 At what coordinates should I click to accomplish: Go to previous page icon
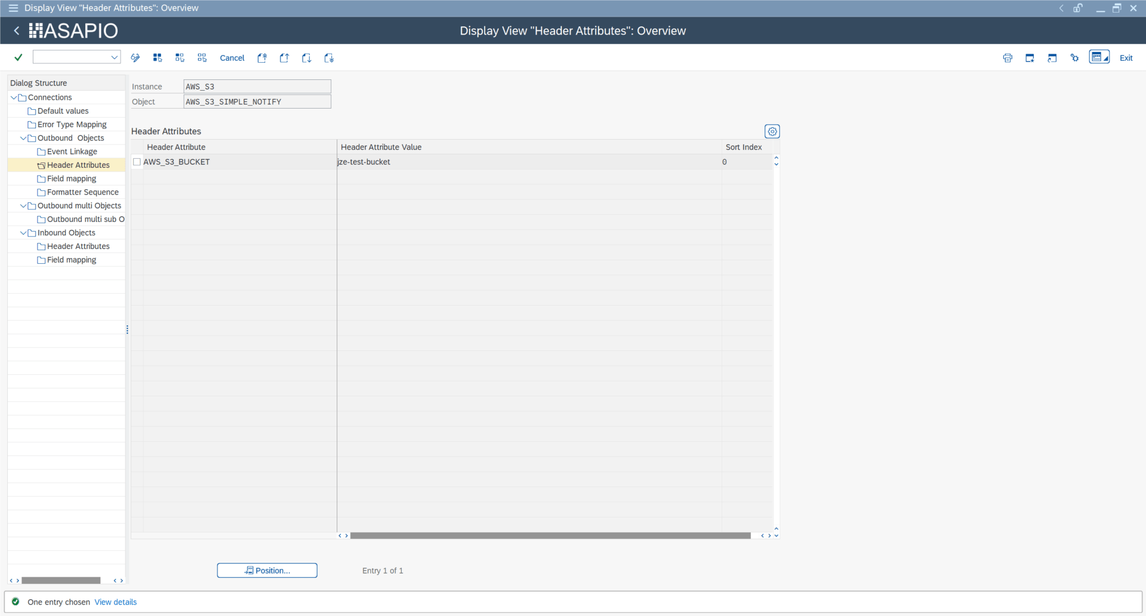(x=284, y=58)
